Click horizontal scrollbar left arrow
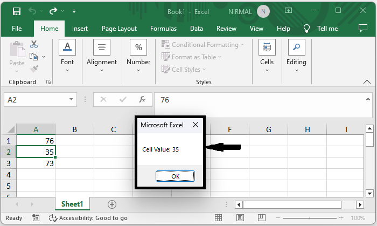Image resolution: width=377 pixels, height=226 pixels. [239, 205]
